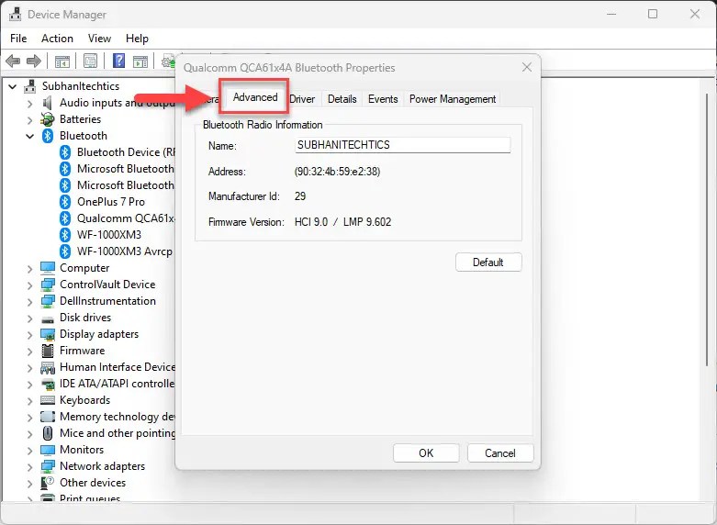
Task: Switch to the Driver tab
Action: point(302,99)
